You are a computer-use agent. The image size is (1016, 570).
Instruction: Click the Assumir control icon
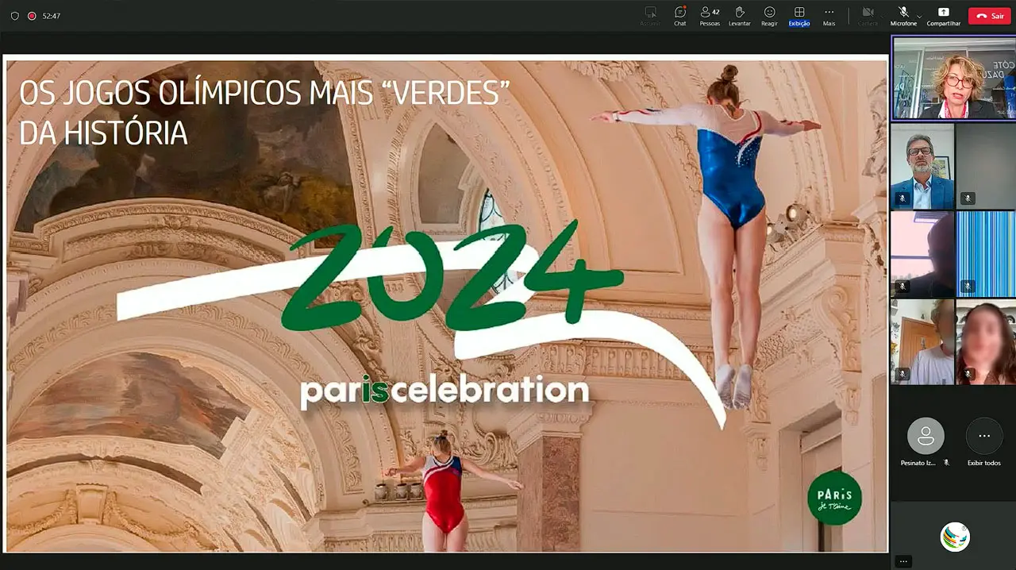pyautogui.click(x=650, y=16)
